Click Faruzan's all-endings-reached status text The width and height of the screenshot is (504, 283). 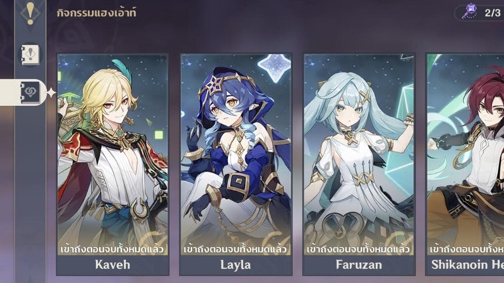coord(358,249)
